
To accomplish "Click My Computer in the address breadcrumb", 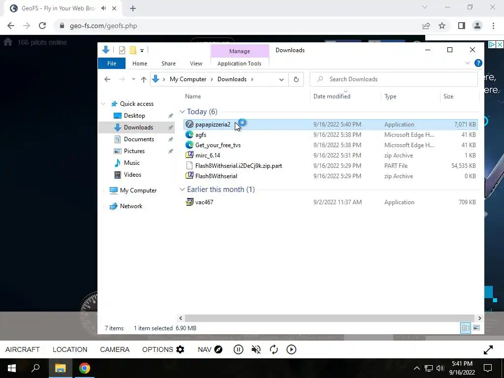I will click(x=188, y=79).
